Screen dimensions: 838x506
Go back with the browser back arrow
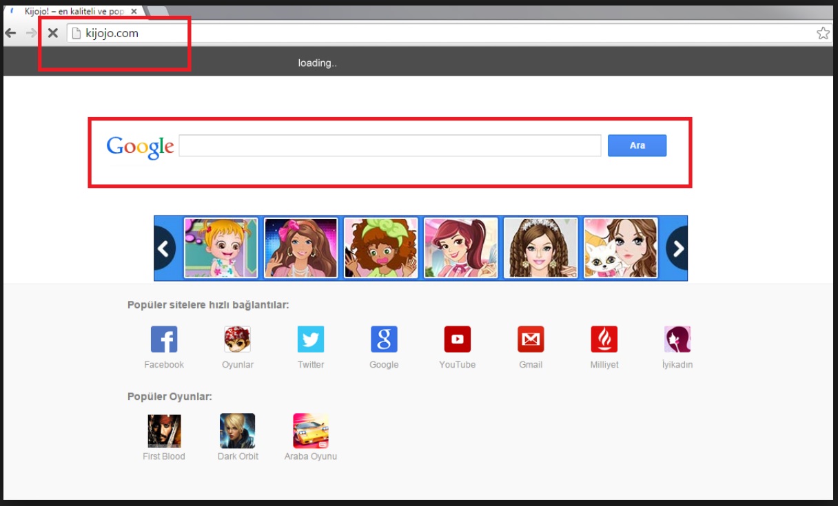click(10, 33)
